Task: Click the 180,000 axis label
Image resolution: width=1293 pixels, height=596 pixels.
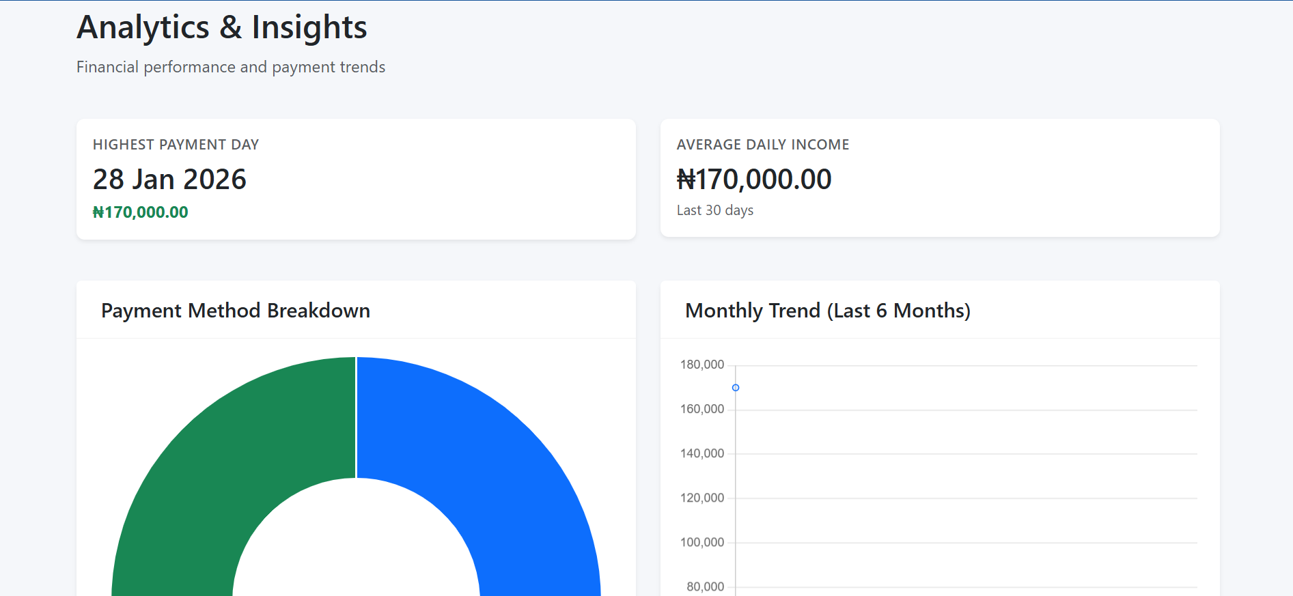Action: pos(702,365)
